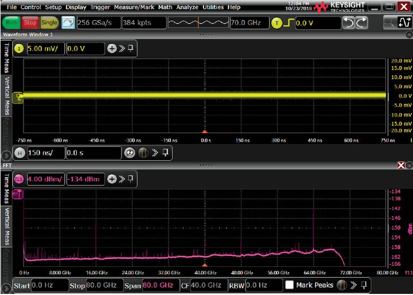
Task: Click the redo arrow icon
Action: click(x=361, y=23)
